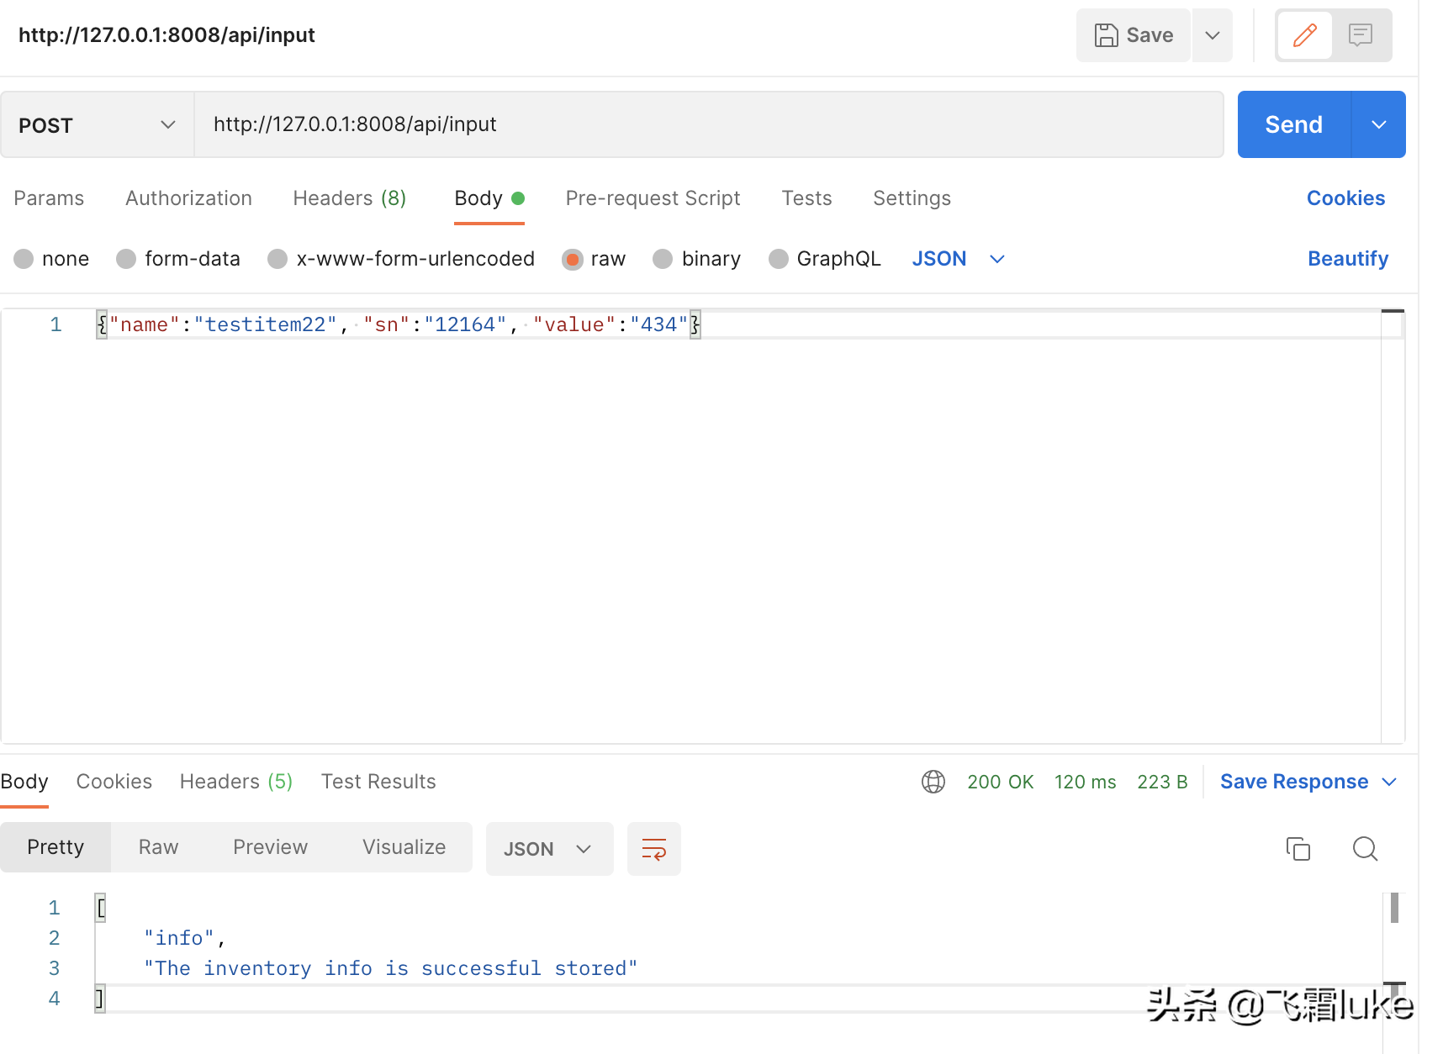Open the Tests tab
The height and width of the screenshot is (1054, 1443).
(806, 198)
